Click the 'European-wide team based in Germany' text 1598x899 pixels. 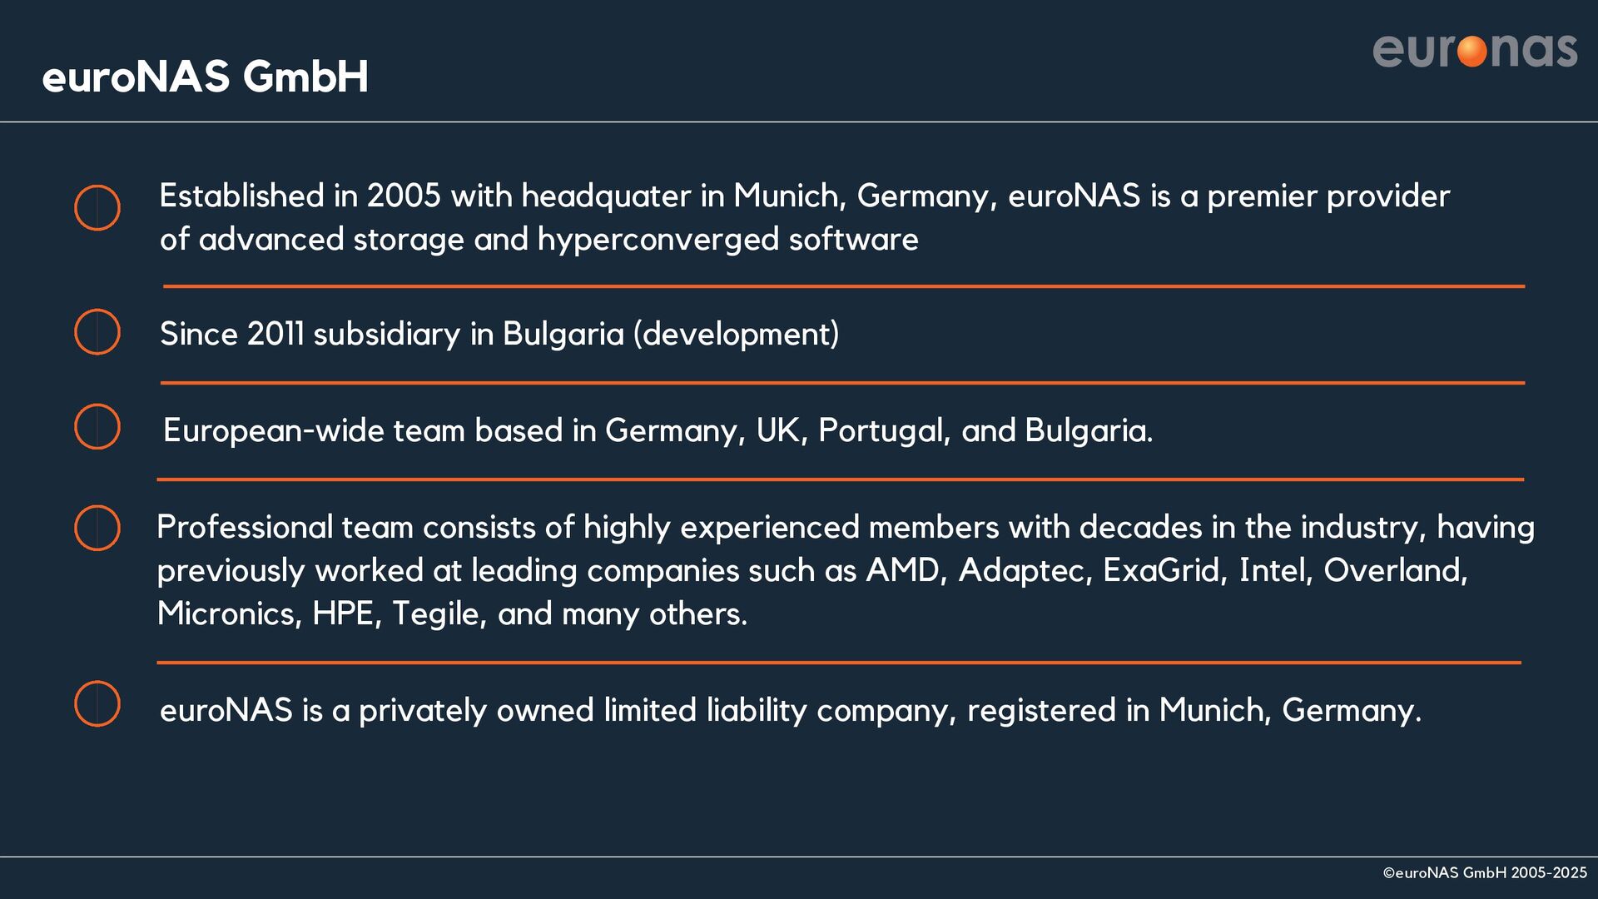pyautogui.click(x=658, y=431)
